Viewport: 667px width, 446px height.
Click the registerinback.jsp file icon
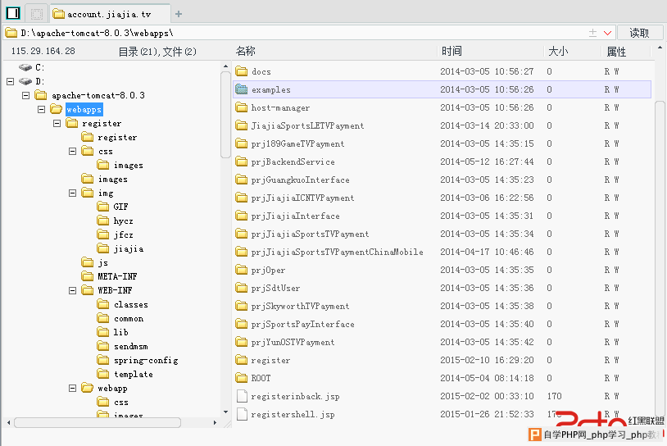[x=242, y=396]
